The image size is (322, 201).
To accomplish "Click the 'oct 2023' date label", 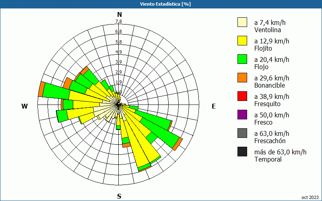I will click(310, 197).
